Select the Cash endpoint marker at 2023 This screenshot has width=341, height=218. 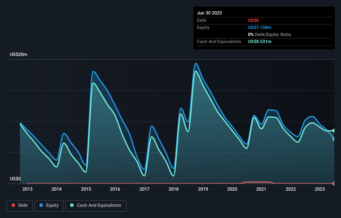[334, 131]
